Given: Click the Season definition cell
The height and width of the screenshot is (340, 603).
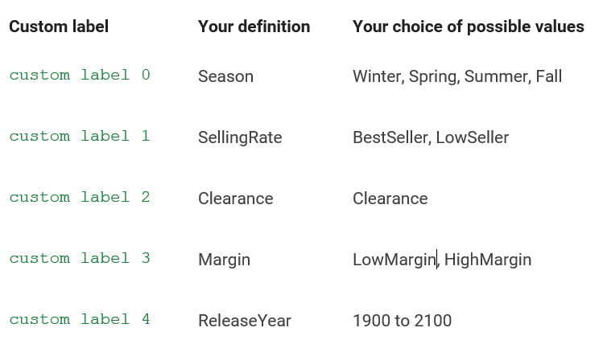Looking at the screenshot, I should 225,76.
